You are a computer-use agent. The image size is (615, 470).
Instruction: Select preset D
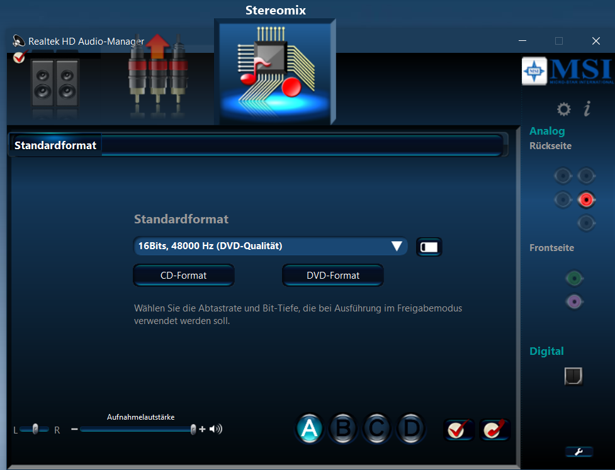click(x=411, y=428)
